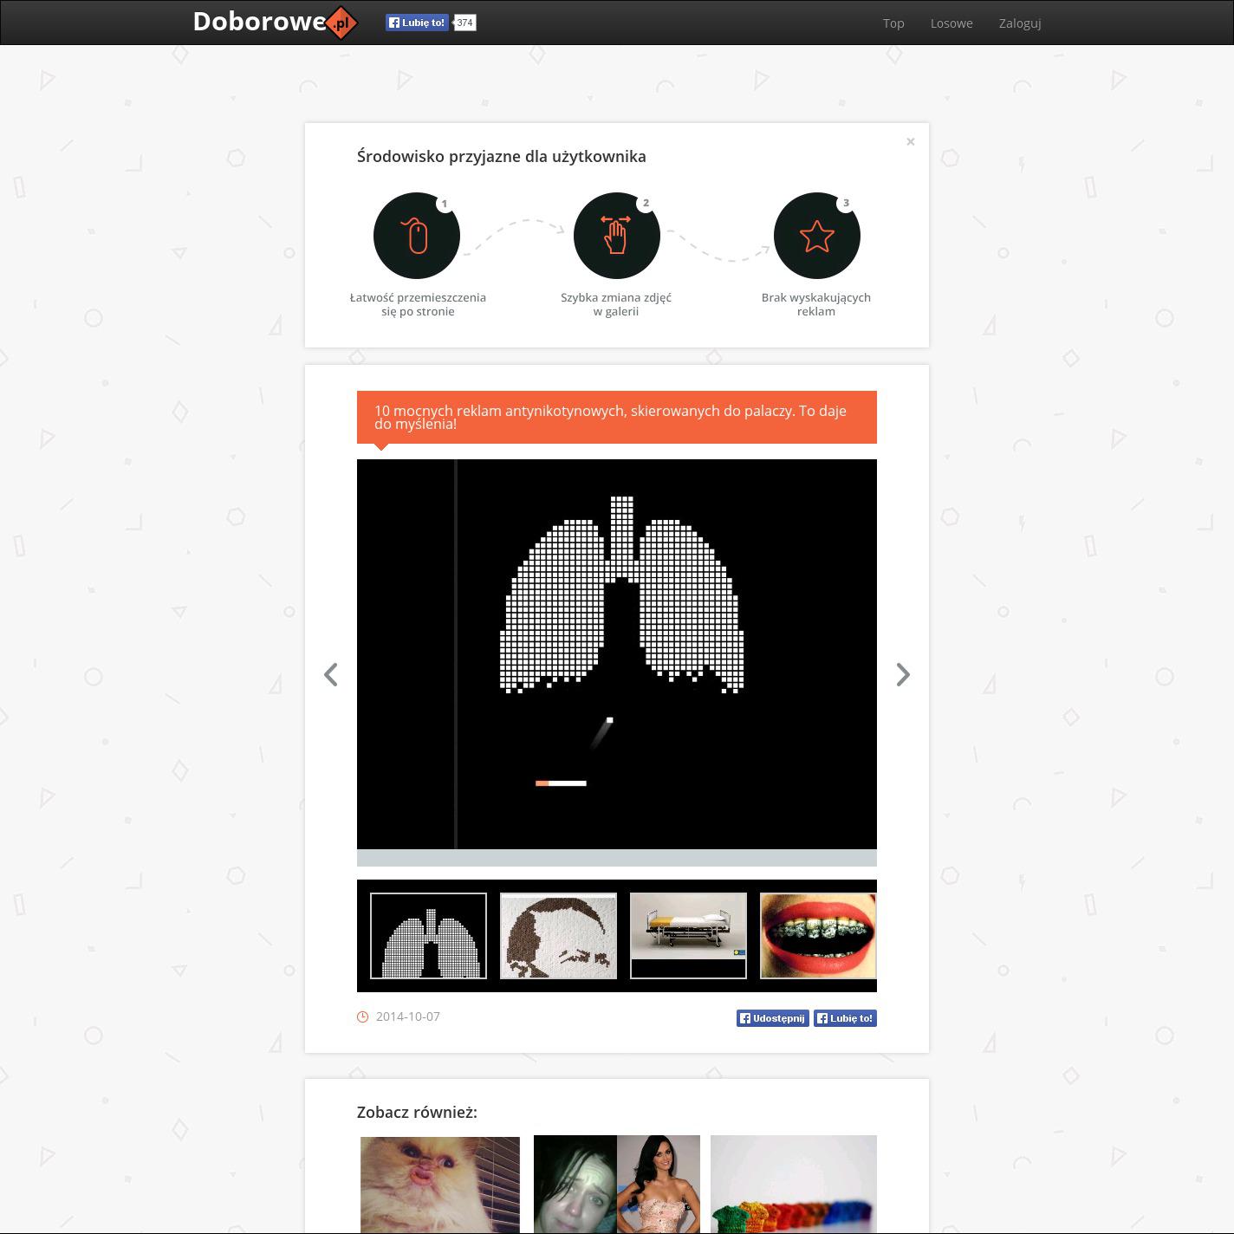Click the mouse icon in step 1

417,236
